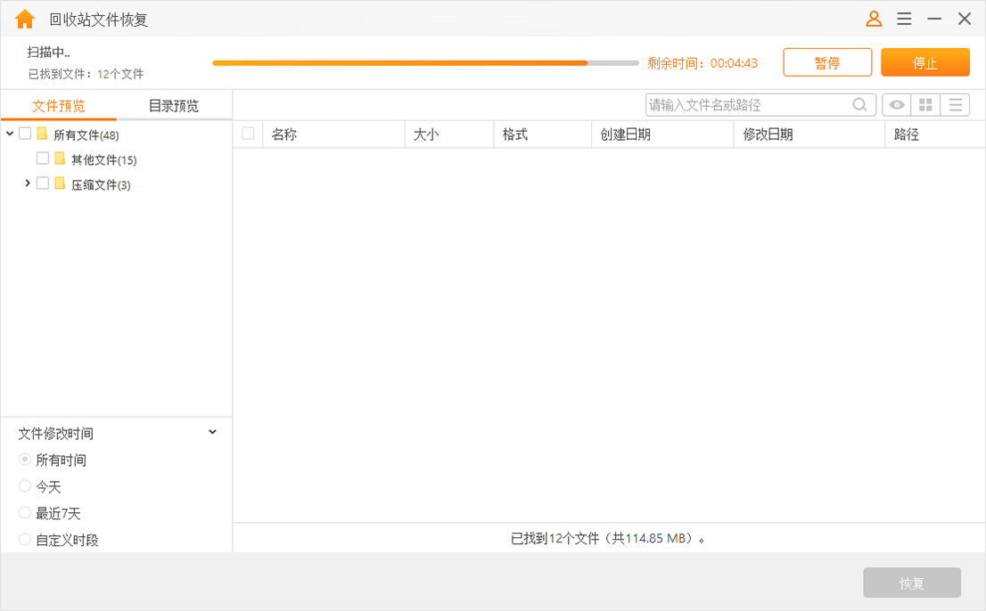Check the 压缩文件(3) checkbox
This screenshot has width=986, height=611.
tap(43, 183)
